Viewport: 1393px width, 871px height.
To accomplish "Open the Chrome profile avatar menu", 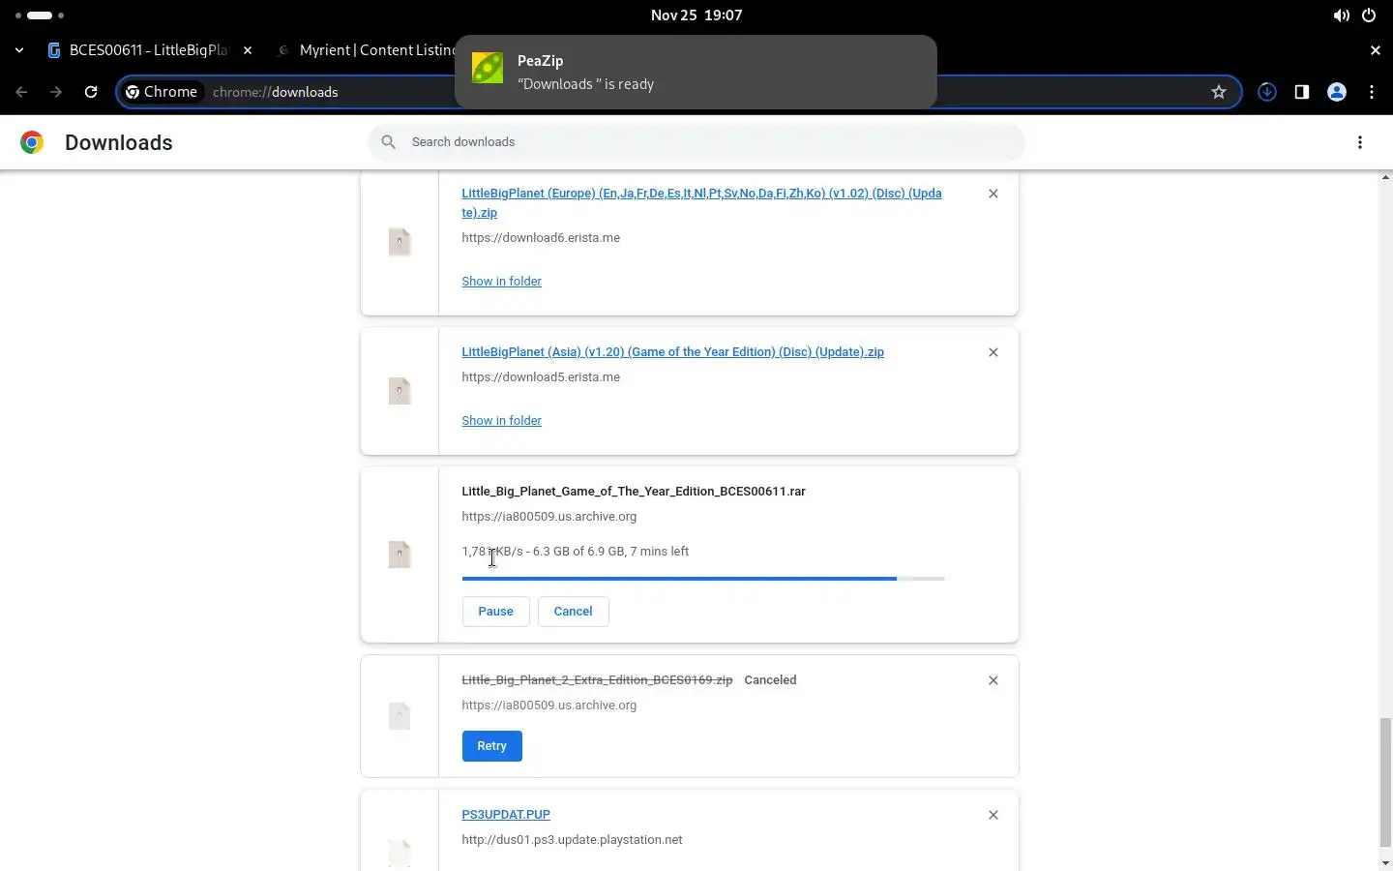I will [1337, 92].
